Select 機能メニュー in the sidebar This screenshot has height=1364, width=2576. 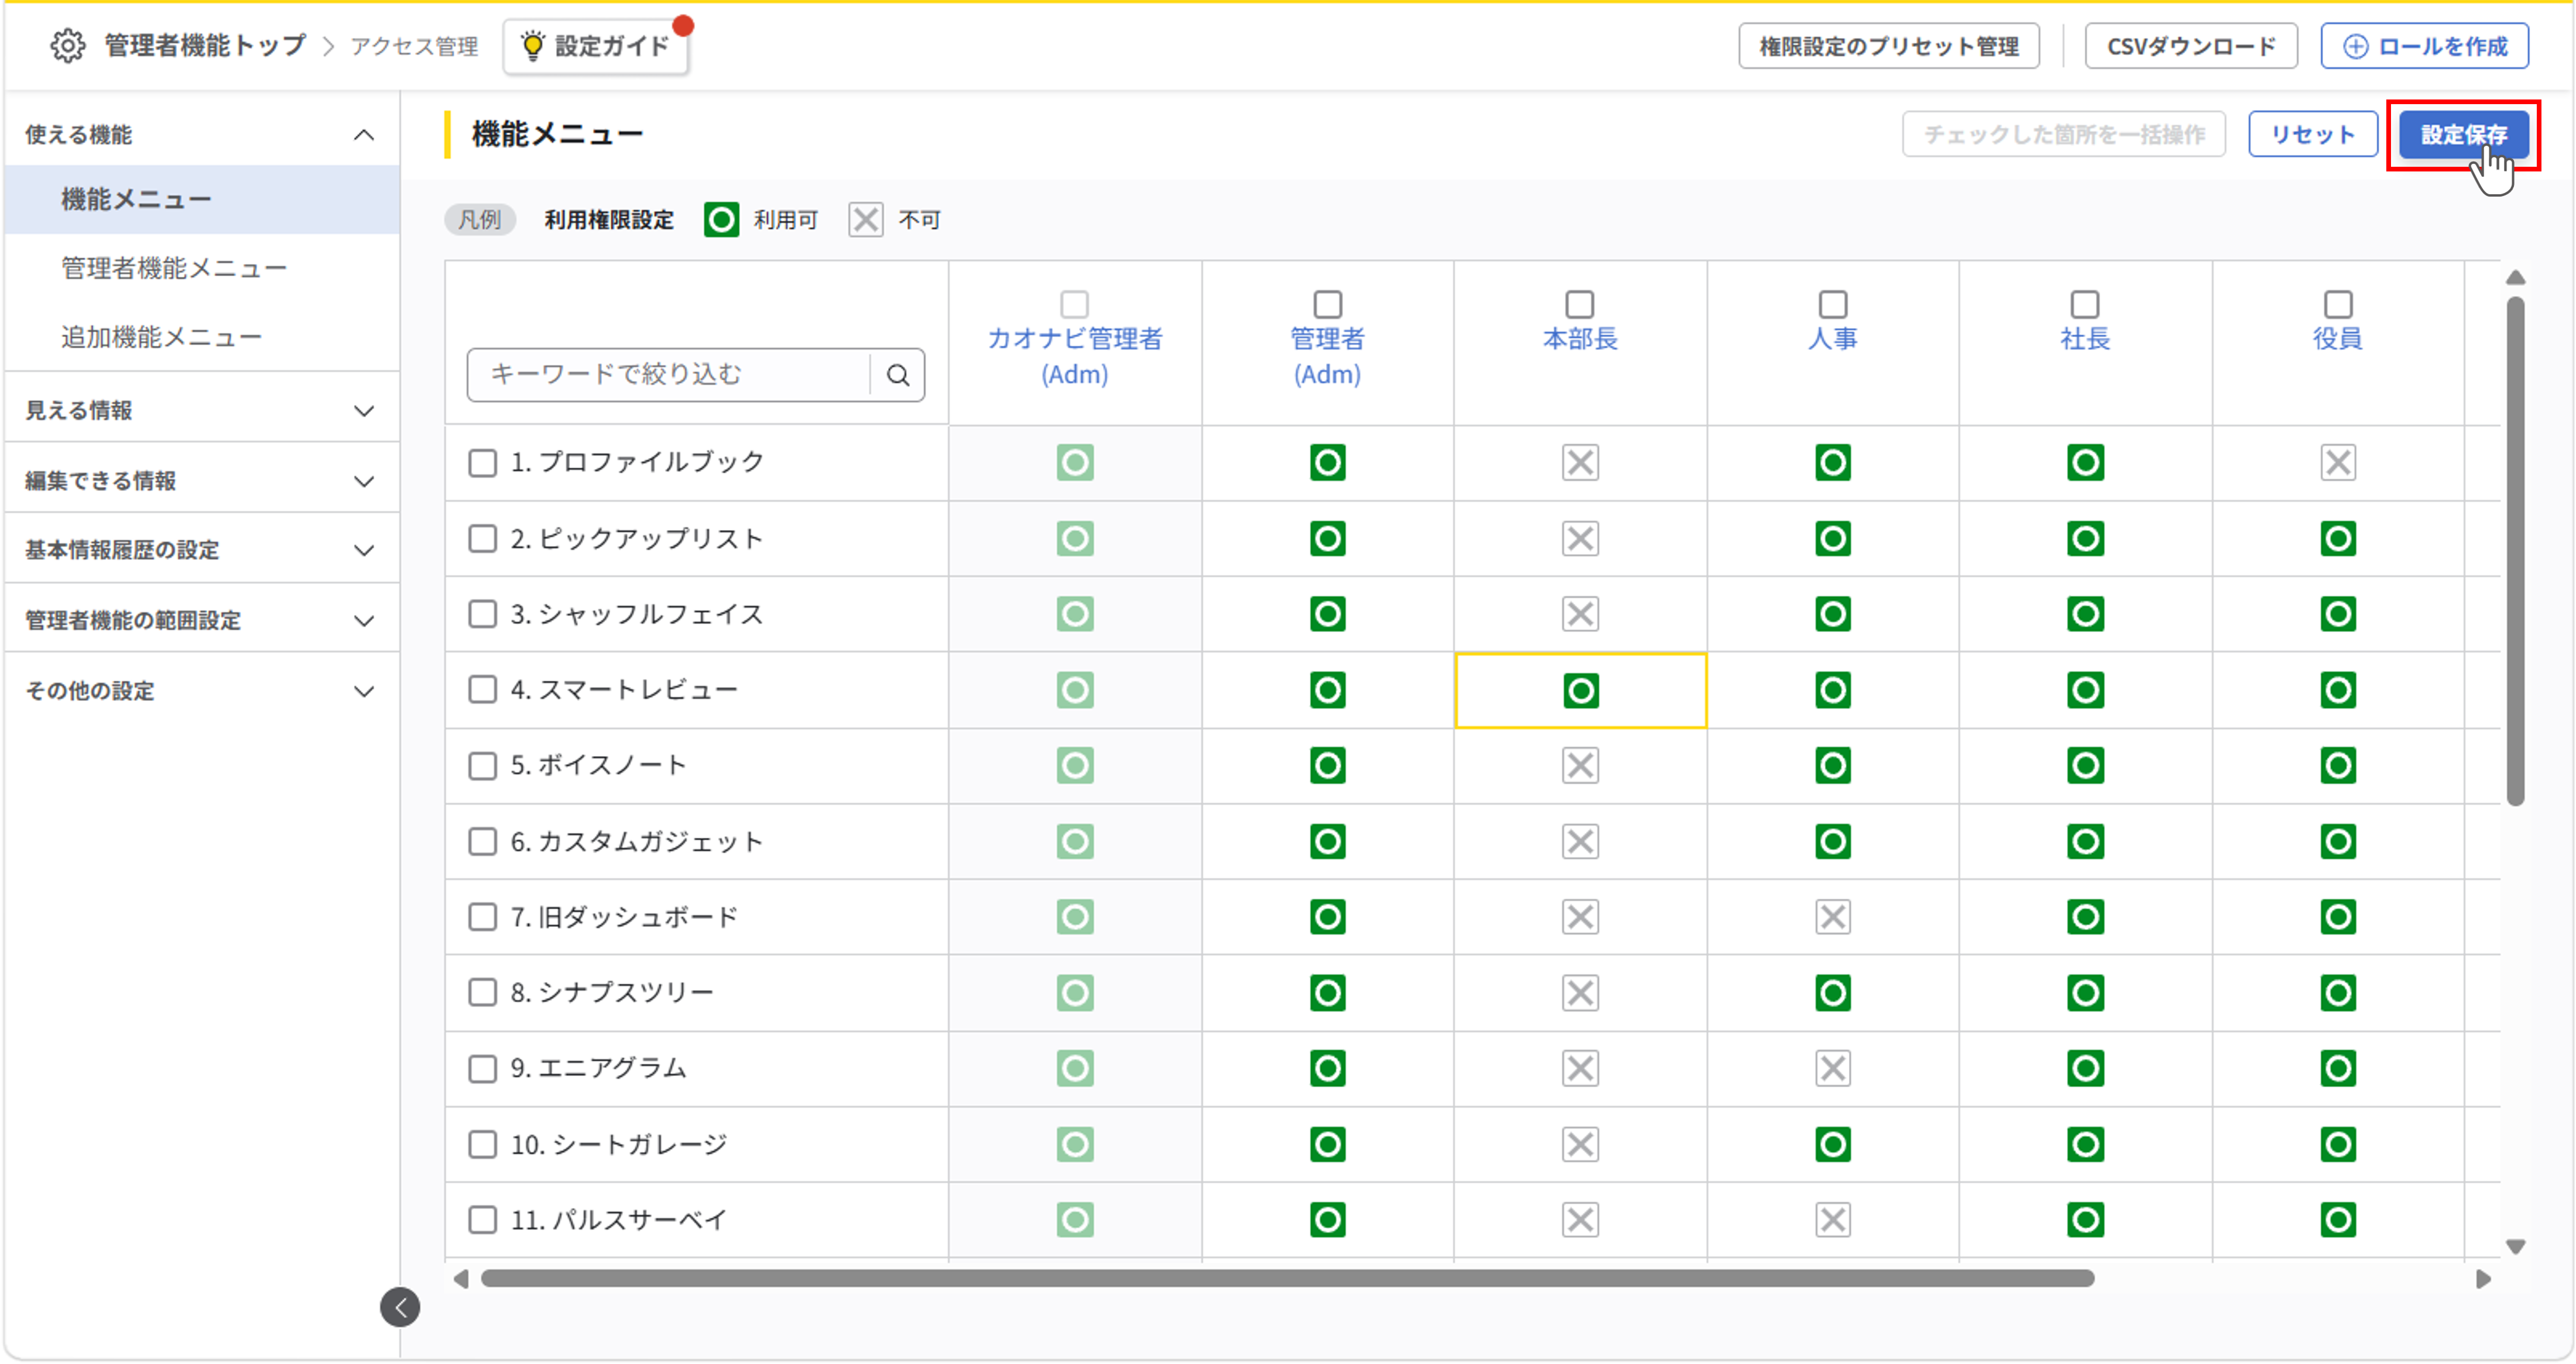pos(202,200)
